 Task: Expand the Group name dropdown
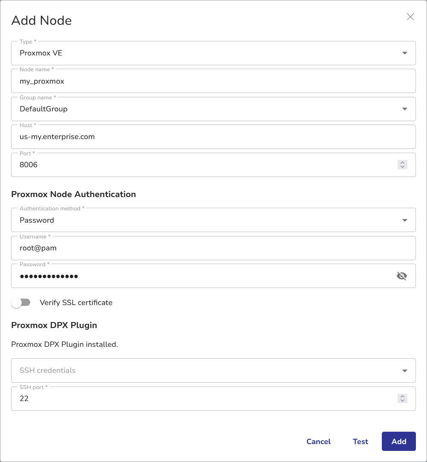click(213, 109)
